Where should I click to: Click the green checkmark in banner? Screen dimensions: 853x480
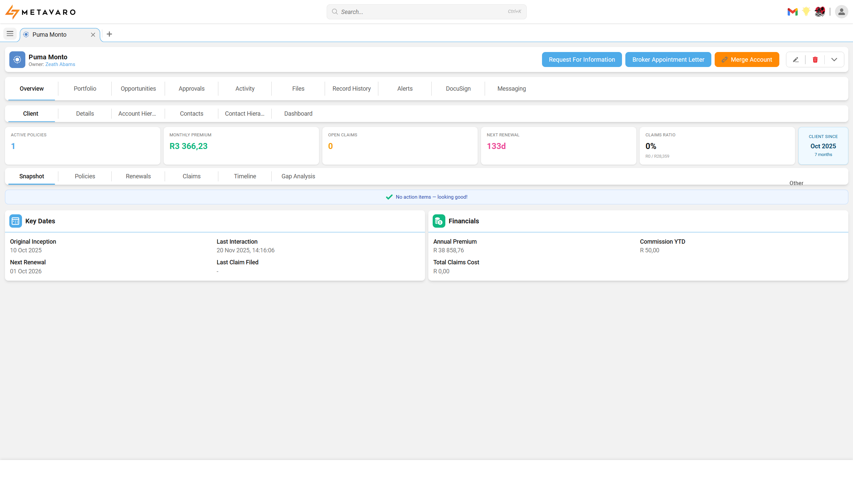pos(389,197)
